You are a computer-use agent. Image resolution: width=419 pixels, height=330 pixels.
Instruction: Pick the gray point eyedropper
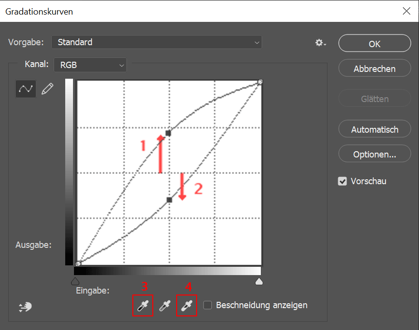coord(164,306)
